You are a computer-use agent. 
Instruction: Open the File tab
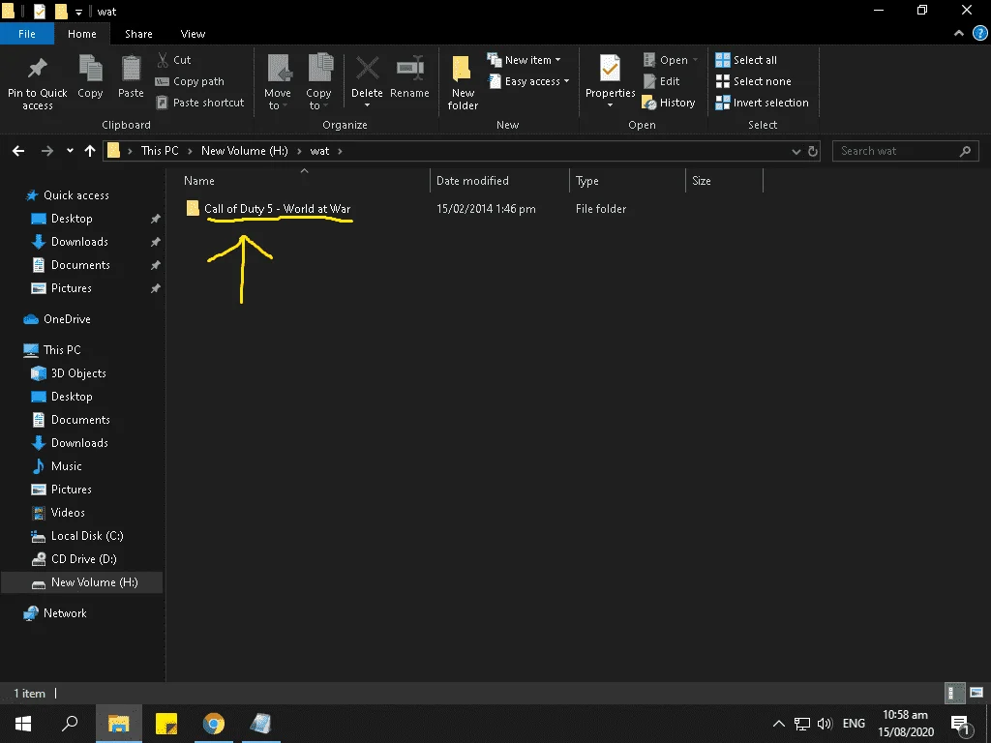[x=27, y=34]
